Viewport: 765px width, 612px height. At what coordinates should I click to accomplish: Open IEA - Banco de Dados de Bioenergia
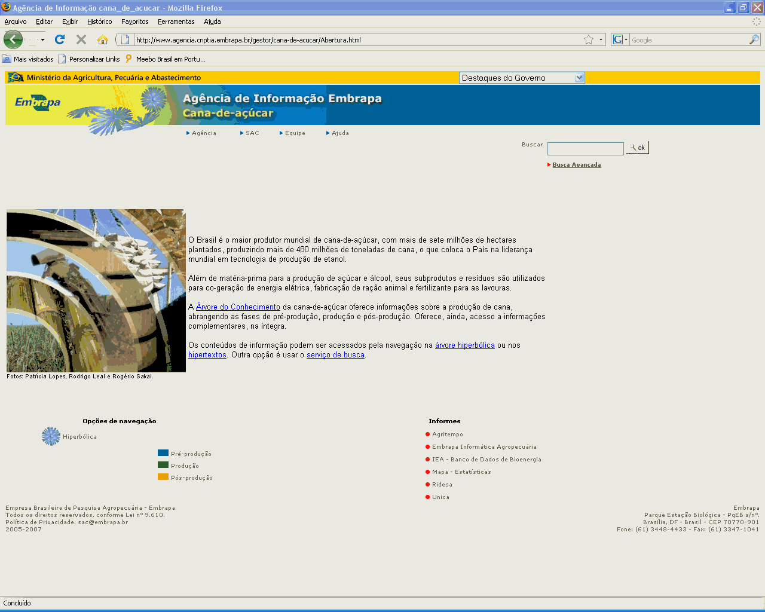[486, 460]
